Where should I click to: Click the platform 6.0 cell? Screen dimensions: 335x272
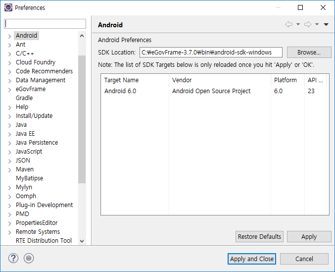pyautogui.click(x=278, y=91)
